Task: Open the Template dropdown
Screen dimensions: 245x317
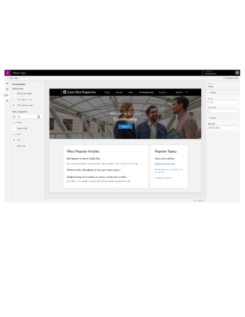Action: pos(223,128)
